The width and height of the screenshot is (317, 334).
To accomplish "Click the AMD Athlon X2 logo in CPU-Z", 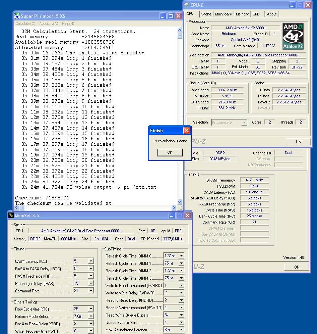I will [x=293, y=37].
